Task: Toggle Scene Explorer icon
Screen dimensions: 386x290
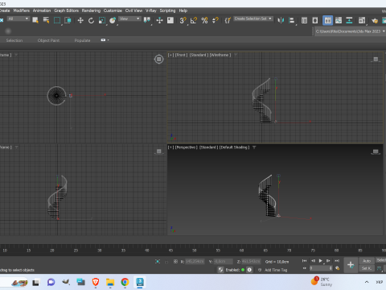Action: coord(304,20)
